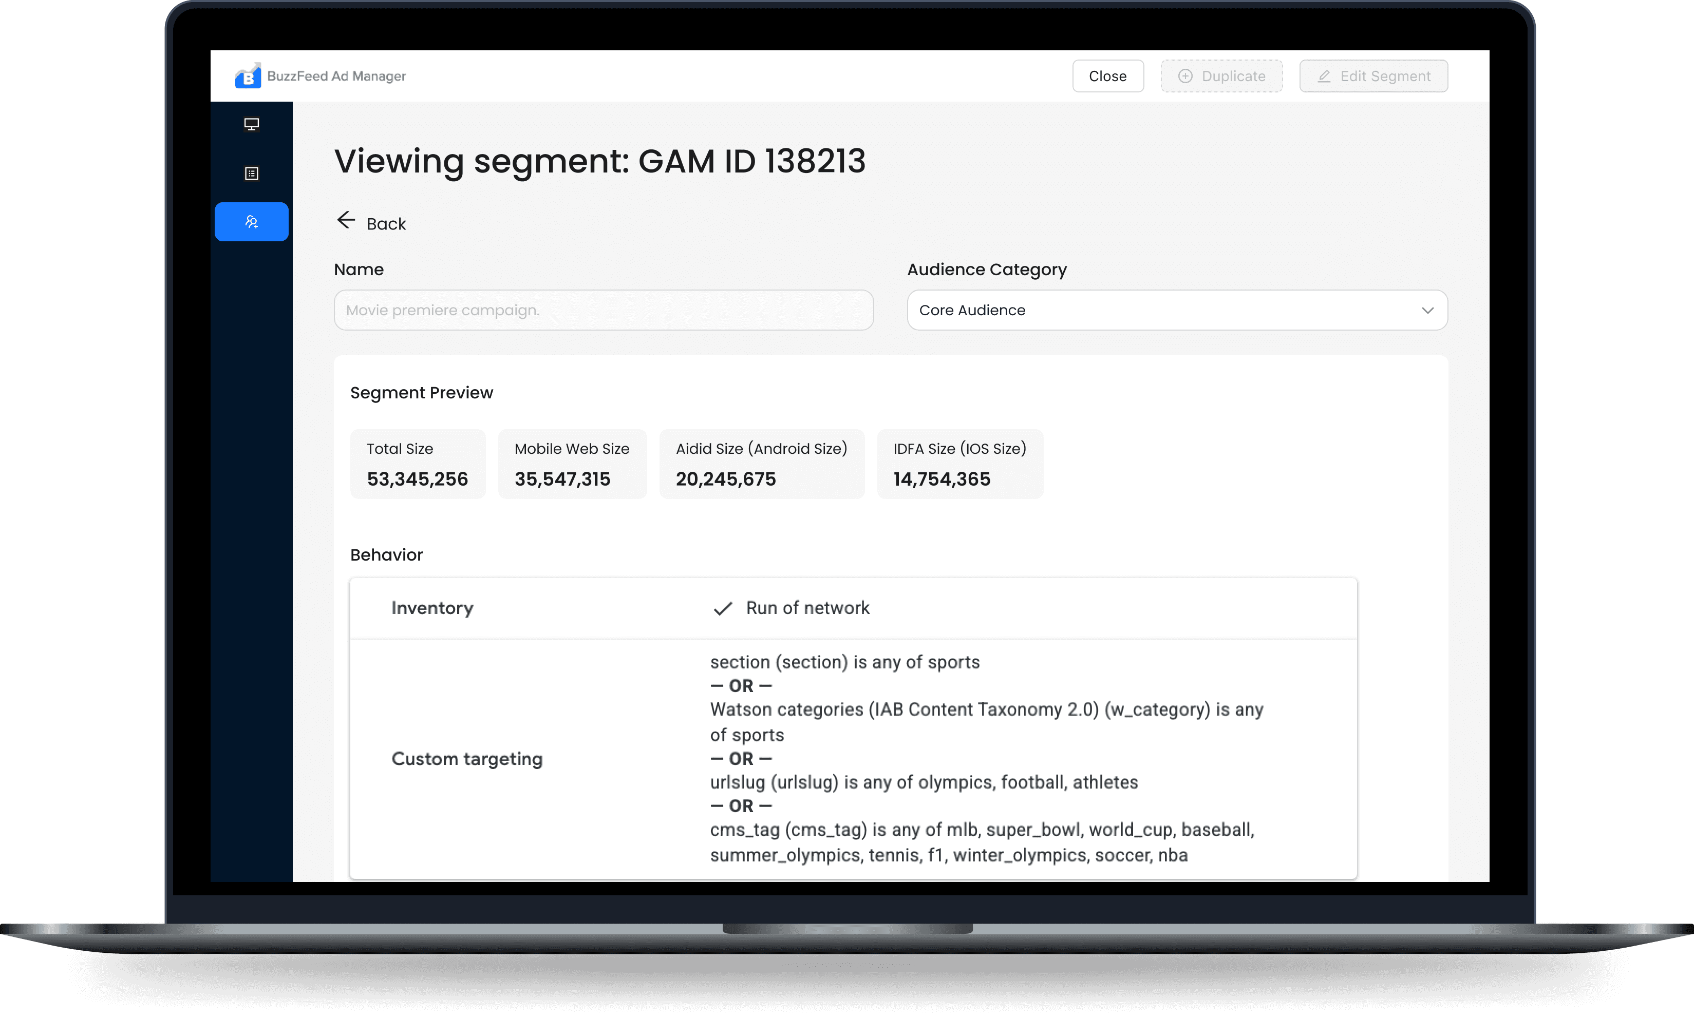Viewport: 1694px width, 1018px height.
Task: Click the plus icon on Duplicate
Action: [x=1184, y=76]
